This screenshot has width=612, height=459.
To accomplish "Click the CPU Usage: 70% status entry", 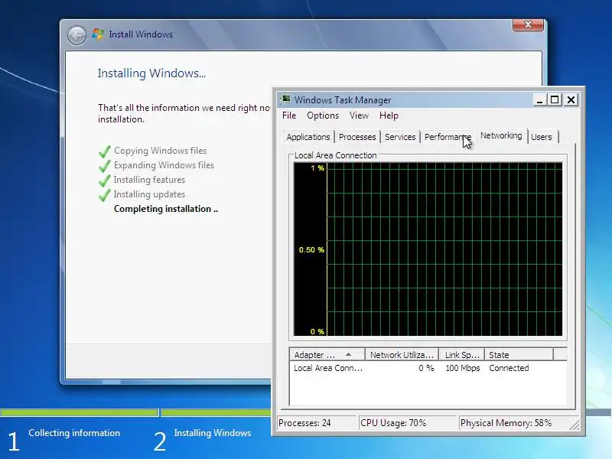I will [x=408, y=423].
